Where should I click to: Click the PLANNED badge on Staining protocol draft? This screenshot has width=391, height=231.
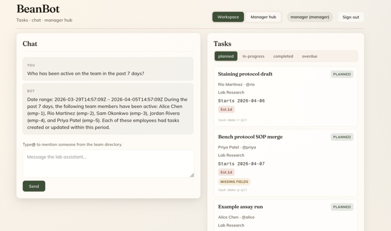pyautogui.click(x=342, y=74)
